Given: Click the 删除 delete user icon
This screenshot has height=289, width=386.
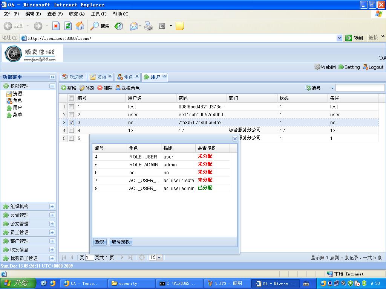Looking at the screenshot, I should pos(100,88).
